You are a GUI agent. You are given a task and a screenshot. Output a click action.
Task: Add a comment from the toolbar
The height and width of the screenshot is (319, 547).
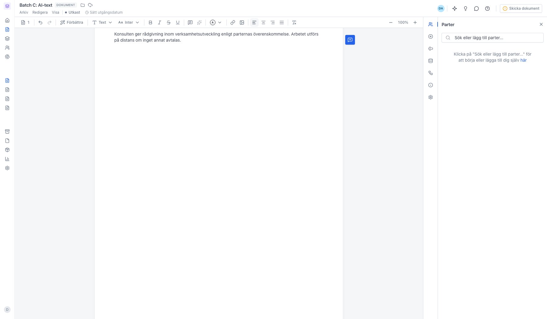190,22
